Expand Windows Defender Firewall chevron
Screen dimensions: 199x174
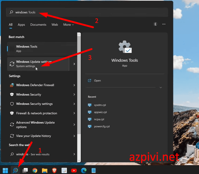(x=74, y=85)
